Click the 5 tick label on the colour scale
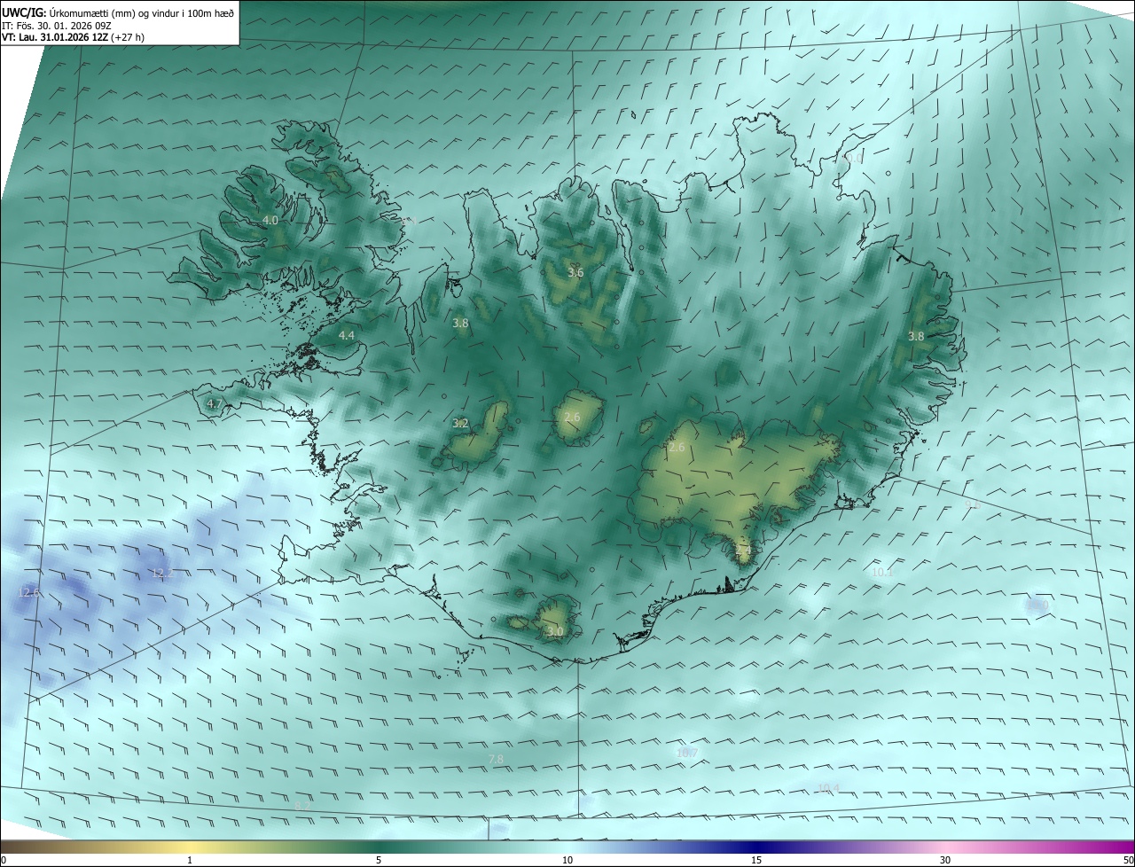The width and height of the screenshot is (1135, 867). point(379,860)
